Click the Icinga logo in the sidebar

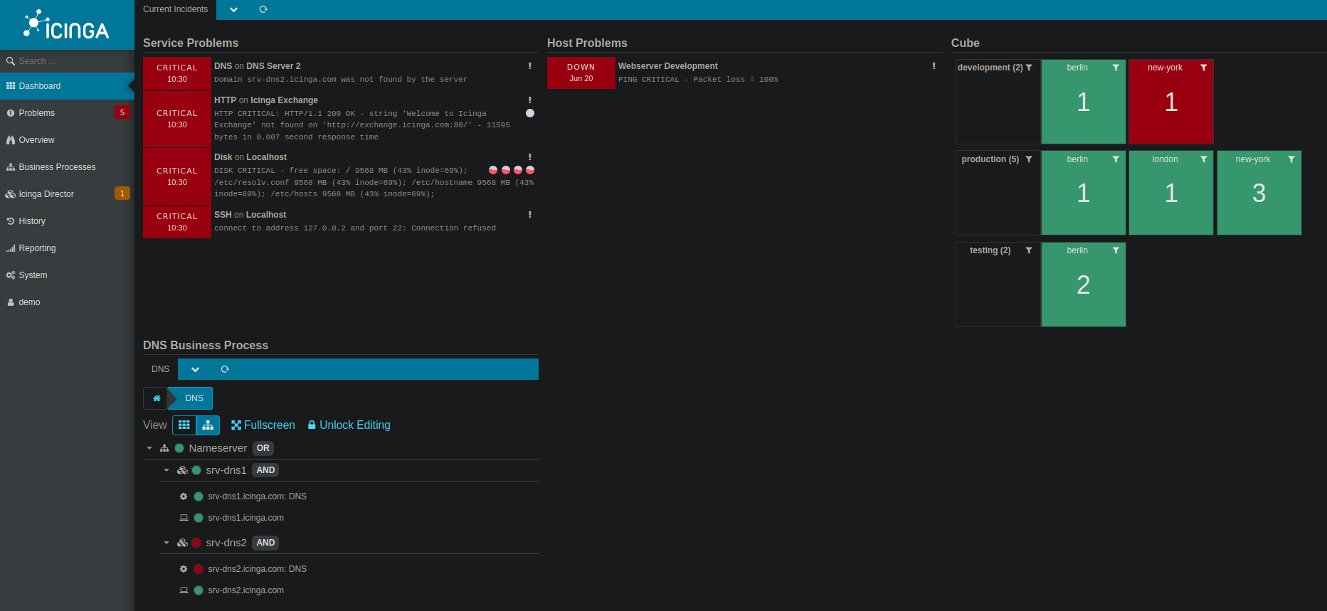coord(66,26)
